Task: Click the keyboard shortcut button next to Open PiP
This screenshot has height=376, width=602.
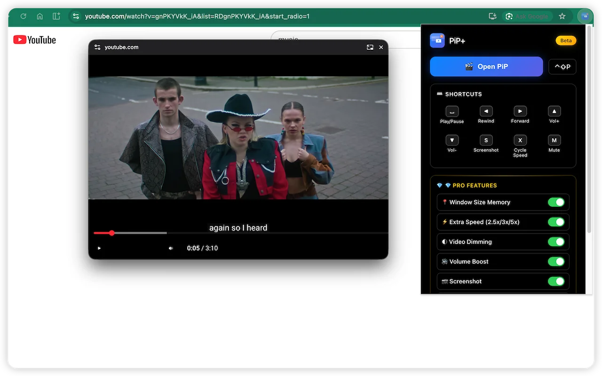Action: 562,66
